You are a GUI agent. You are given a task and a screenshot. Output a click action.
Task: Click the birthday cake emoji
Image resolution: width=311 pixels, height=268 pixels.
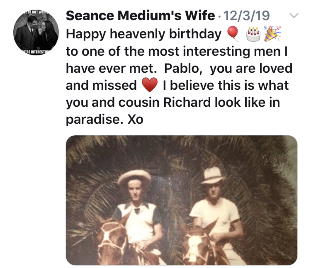253,34
